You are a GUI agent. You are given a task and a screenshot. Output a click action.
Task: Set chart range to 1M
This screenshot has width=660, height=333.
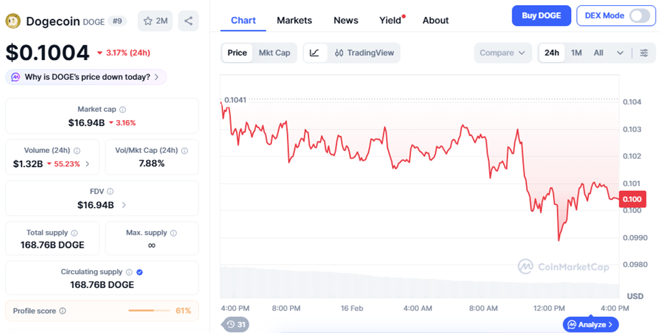point(576,53)
